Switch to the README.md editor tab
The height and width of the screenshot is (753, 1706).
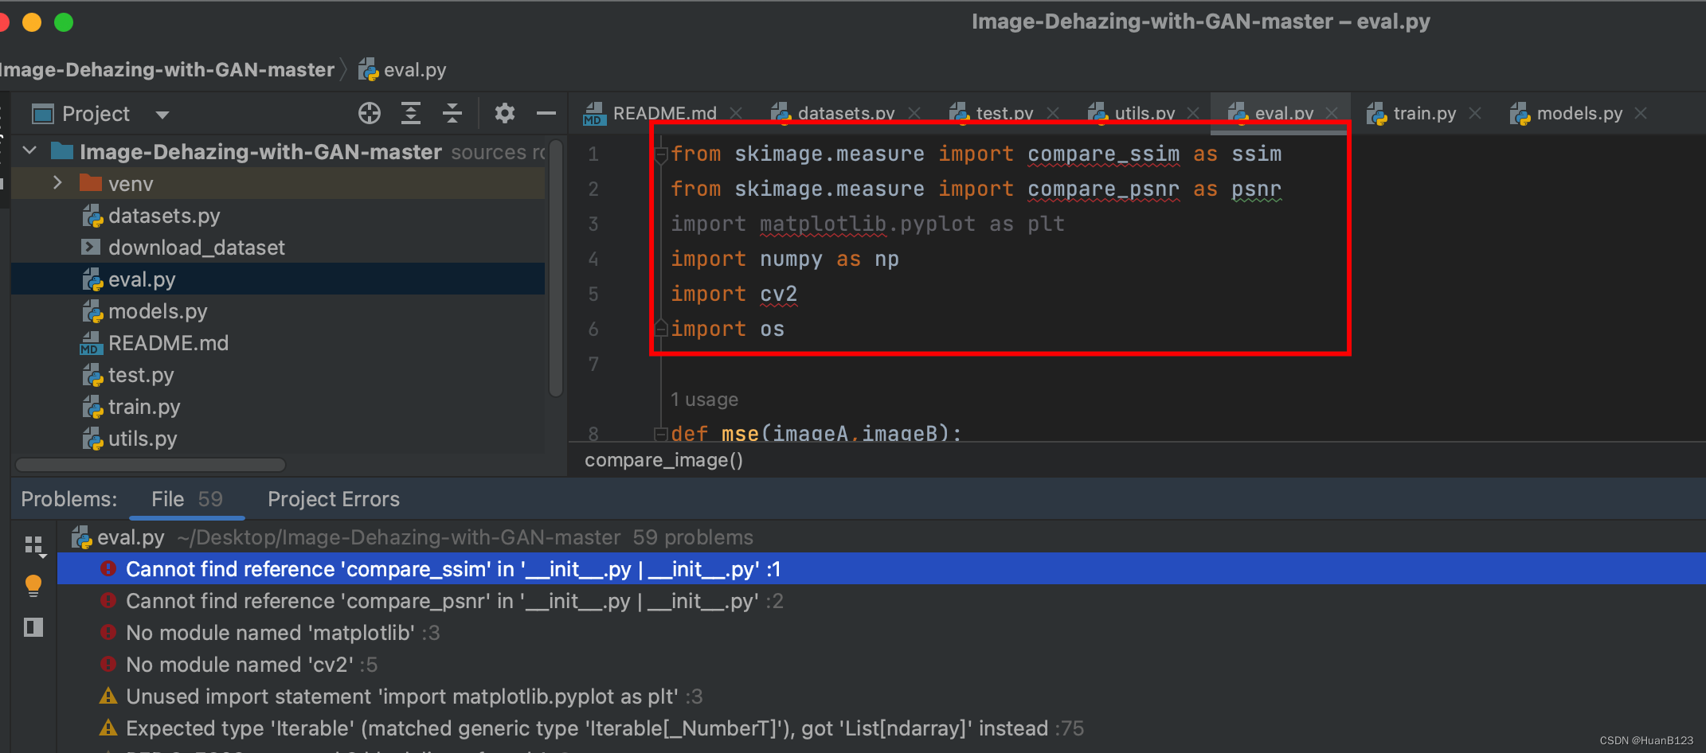pyautogui.click(x=650, y=113)
